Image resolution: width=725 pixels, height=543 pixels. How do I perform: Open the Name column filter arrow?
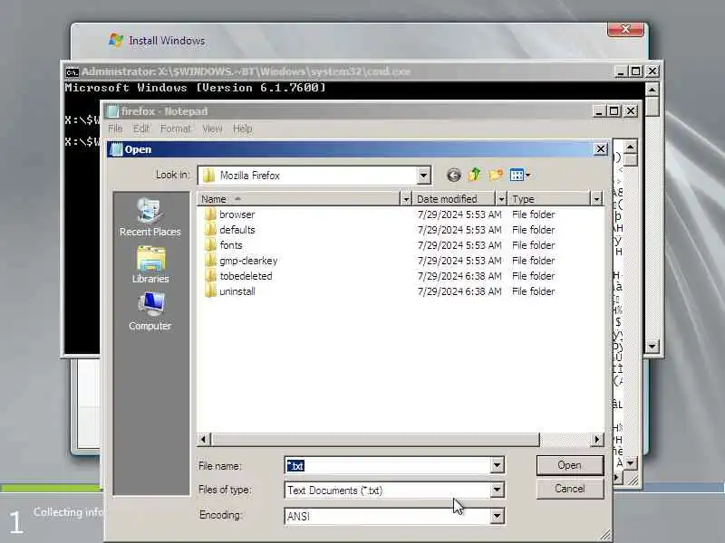click(x=406, y=199)
